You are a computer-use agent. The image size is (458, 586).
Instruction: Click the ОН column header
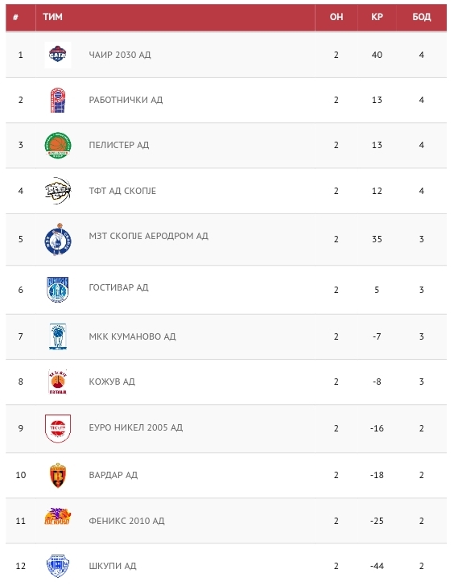(336, 17)
